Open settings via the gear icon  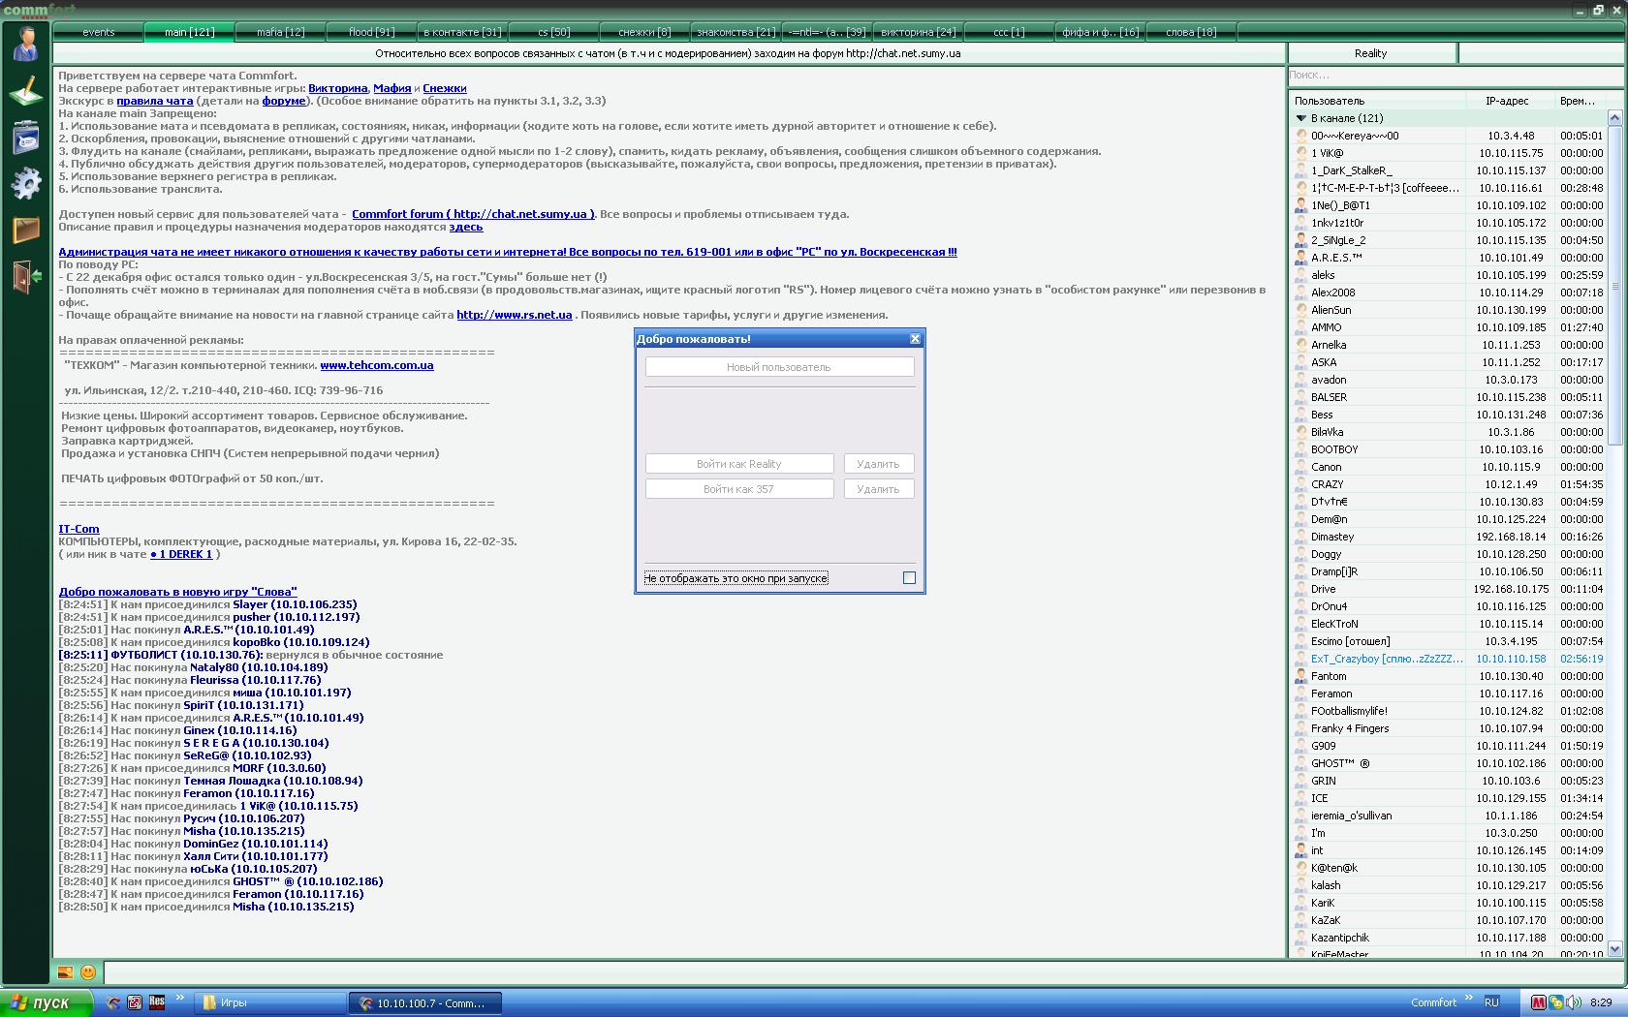25,183
